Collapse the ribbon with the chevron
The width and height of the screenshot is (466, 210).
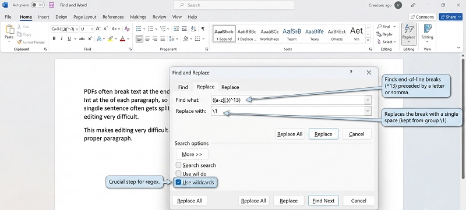(459, 48)
